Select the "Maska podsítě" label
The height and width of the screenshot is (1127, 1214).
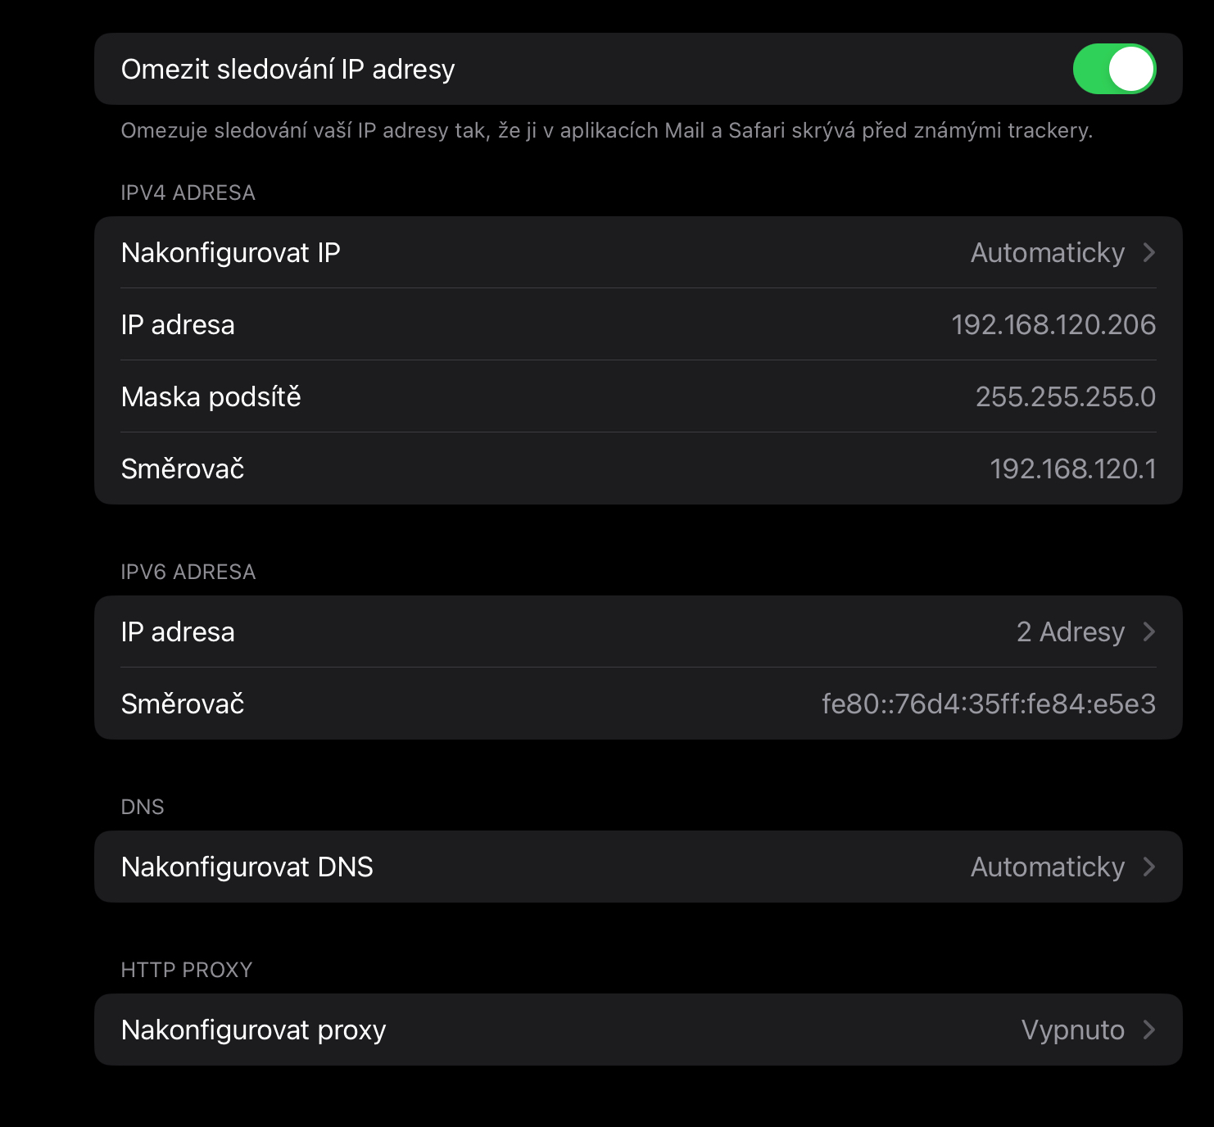(211, 396)
